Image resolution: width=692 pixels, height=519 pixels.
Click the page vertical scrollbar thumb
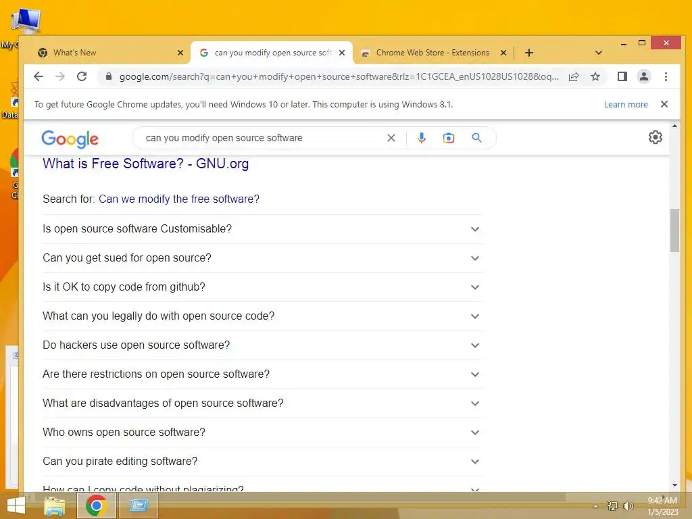coord(674,230)
